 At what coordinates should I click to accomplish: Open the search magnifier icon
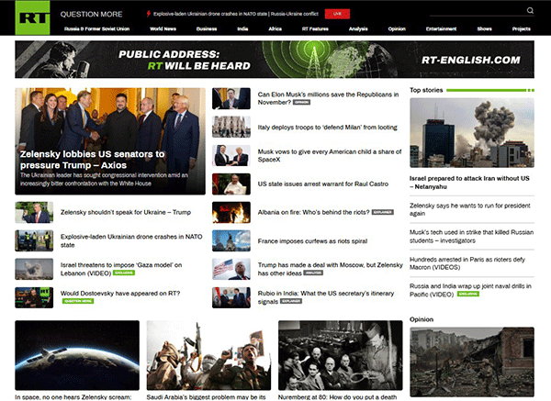pyautogui.click(x=530, y=10)
